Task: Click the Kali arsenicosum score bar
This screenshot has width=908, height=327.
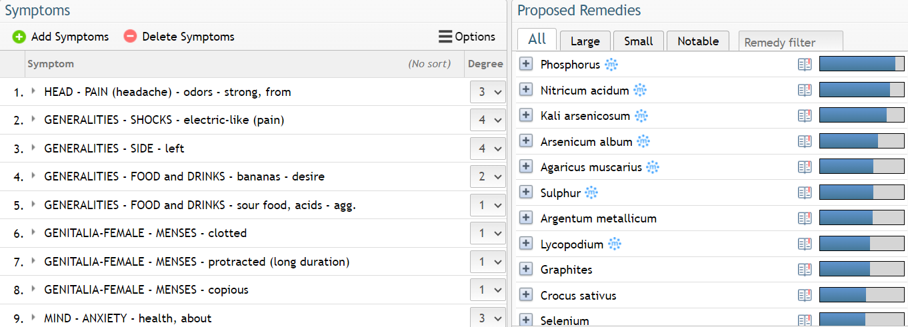Action: tap(861, 115)
